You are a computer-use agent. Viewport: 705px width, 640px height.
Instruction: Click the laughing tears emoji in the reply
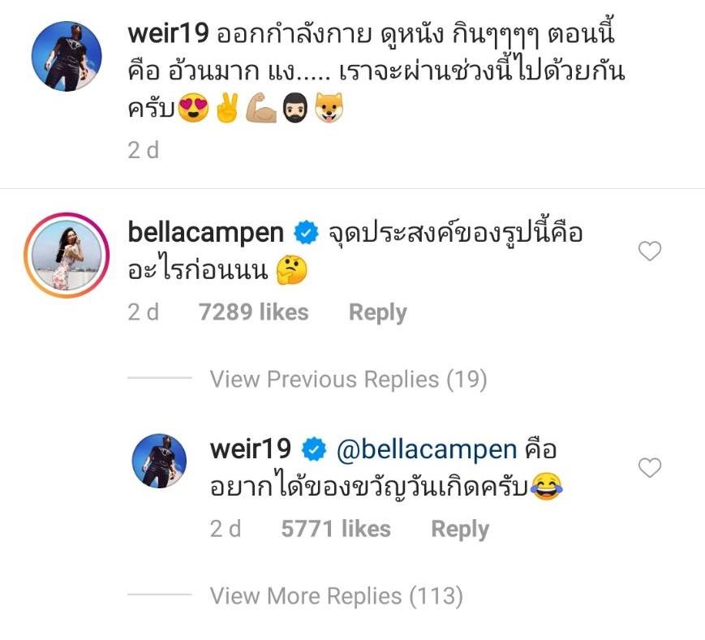[x=546, y=487]
